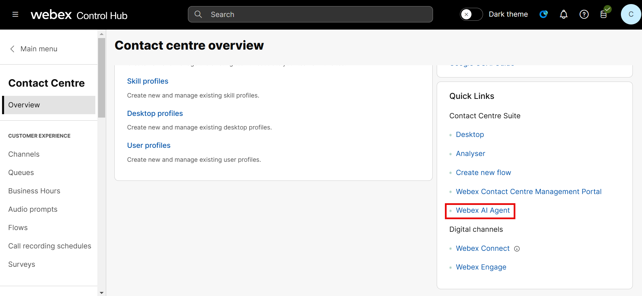The image size is (642, 296).
Task: Click the Quick Links heading
Action: click(x=471, y=96)
